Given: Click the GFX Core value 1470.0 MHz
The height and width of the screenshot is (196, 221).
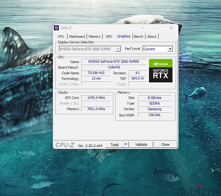Looking at the screenshot, I should tap(96, 98).
